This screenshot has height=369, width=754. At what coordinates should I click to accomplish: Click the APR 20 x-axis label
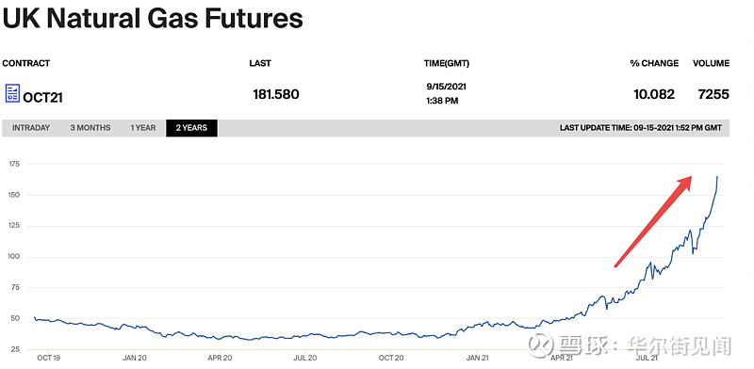[221, 358]
